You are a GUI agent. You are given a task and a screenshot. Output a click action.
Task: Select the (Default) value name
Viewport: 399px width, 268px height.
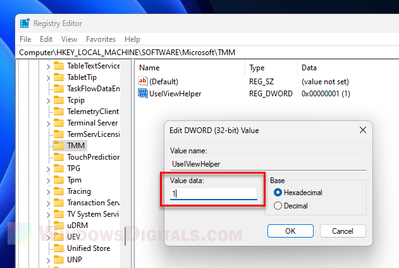(164, 82)
